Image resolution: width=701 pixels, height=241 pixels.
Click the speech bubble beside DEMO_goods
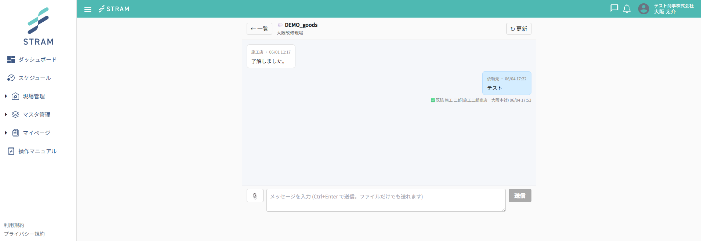(x=280, y=25)
